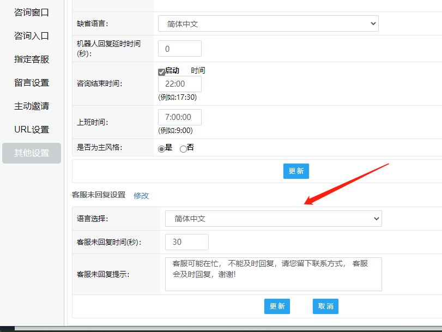
Task: Click inside the 客服未回复提示 text area
Action: tap(273, 274)
